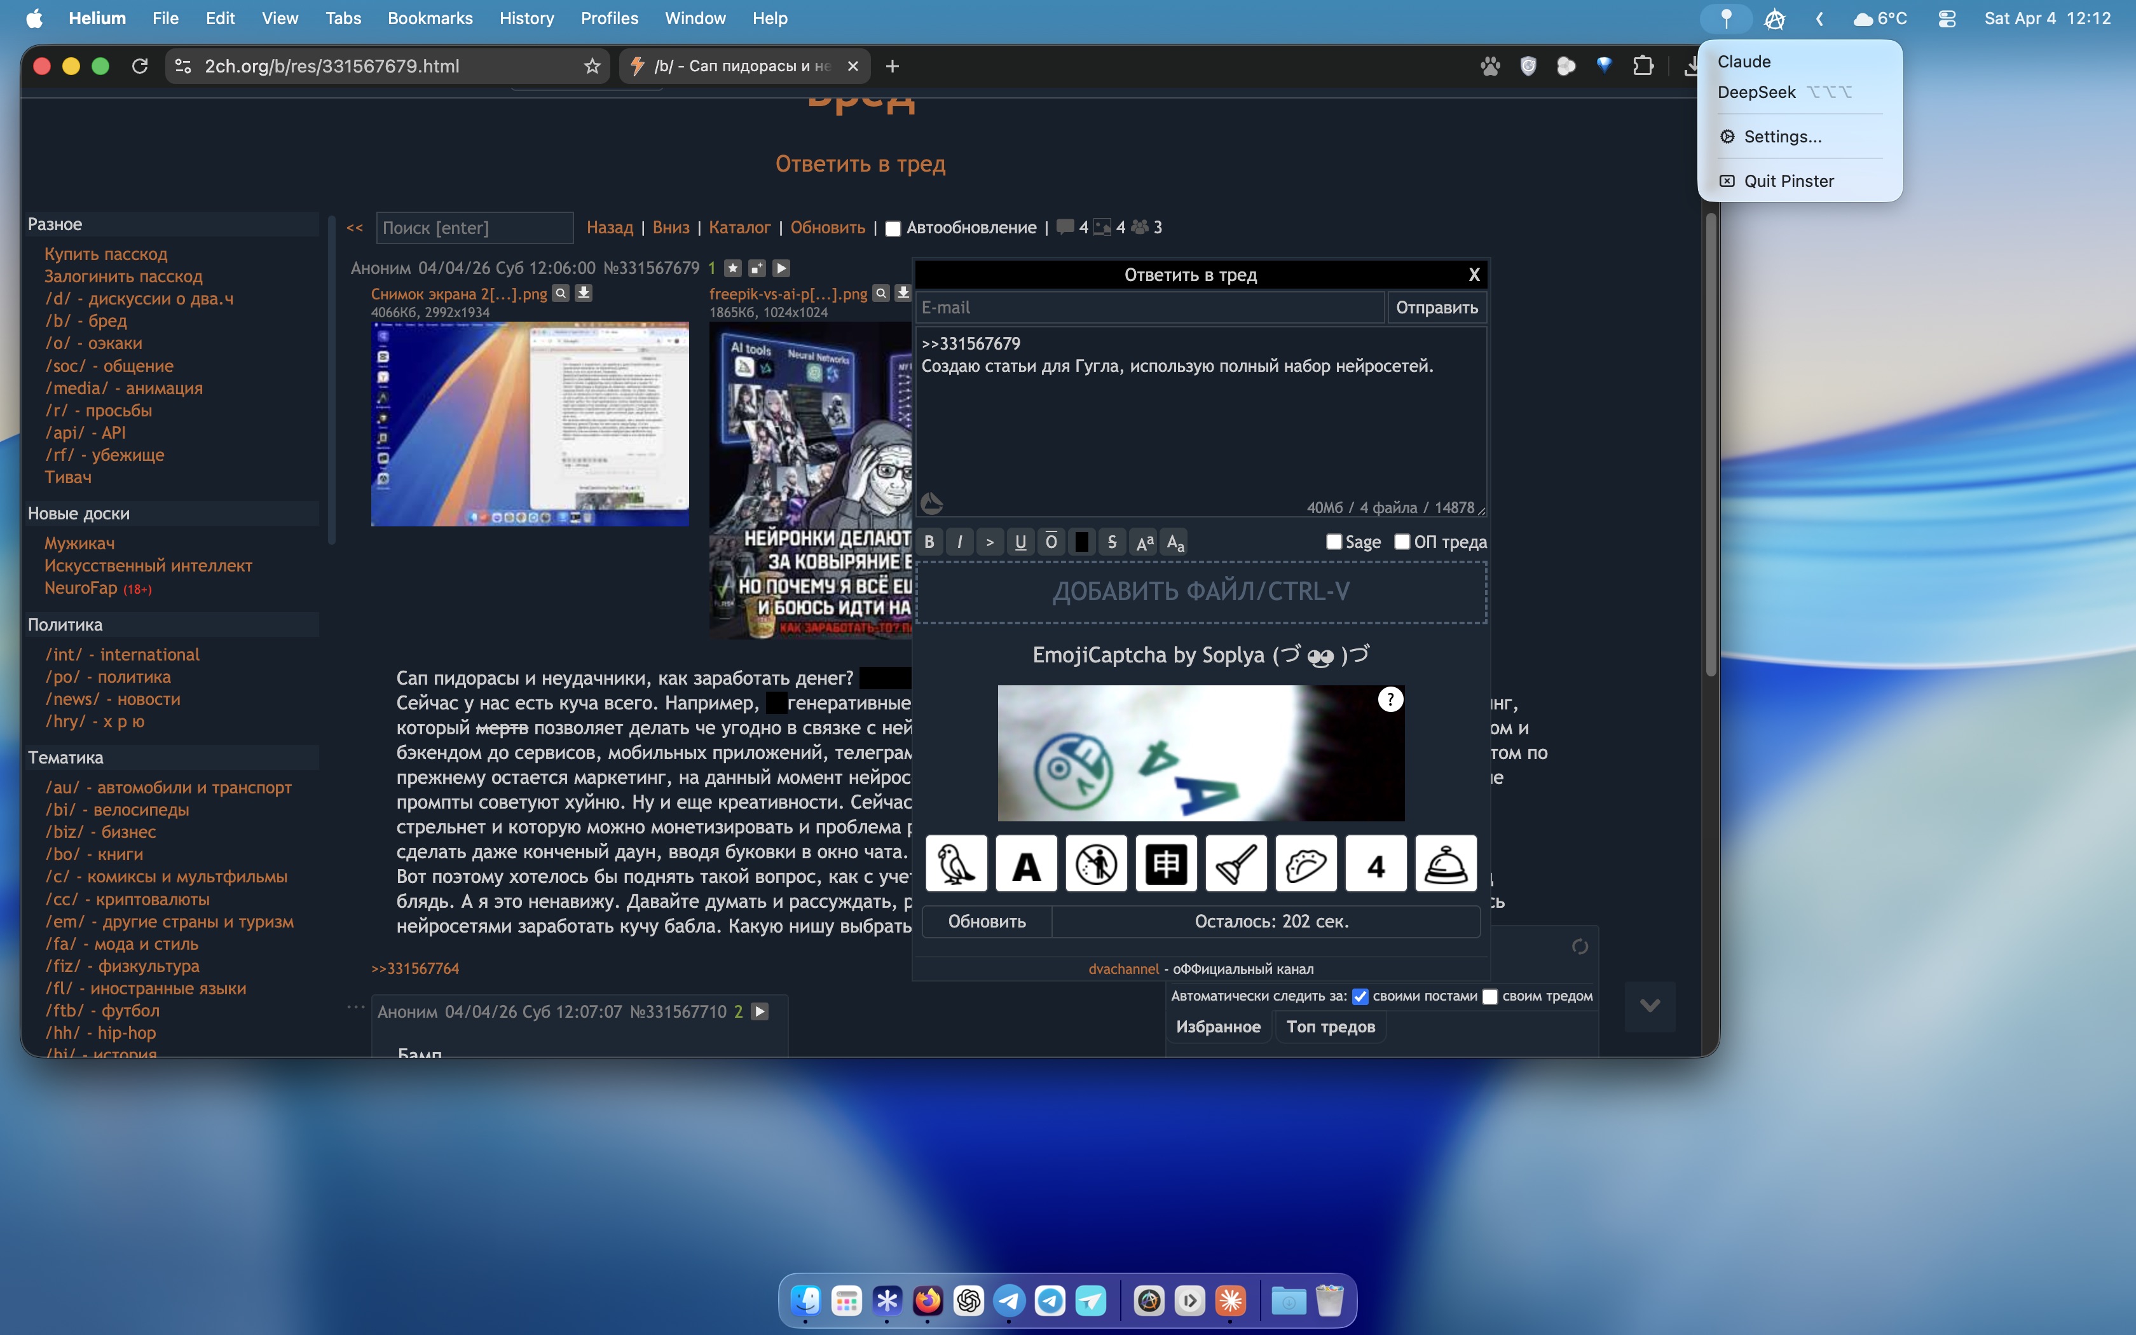The image size is (2136, 1335).
Task: Untick auto-follow своими постами checkbox
Action: 1360,997
